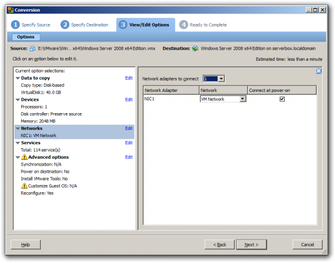
Task: Click Power on destination: No row
Action: point(45,172)
